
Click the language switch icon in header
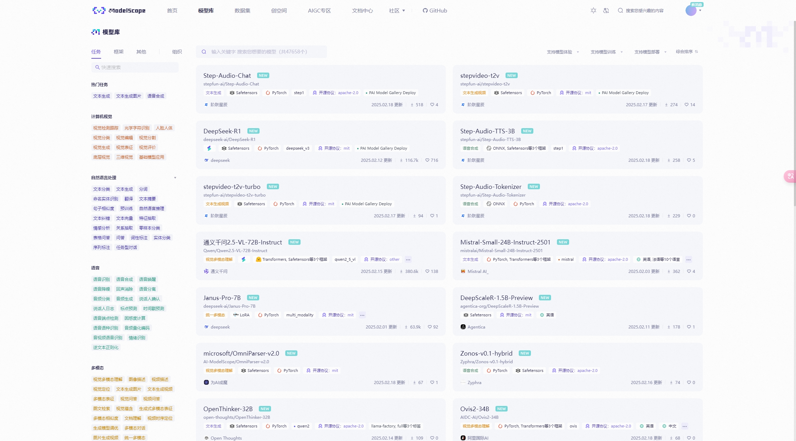606,10
